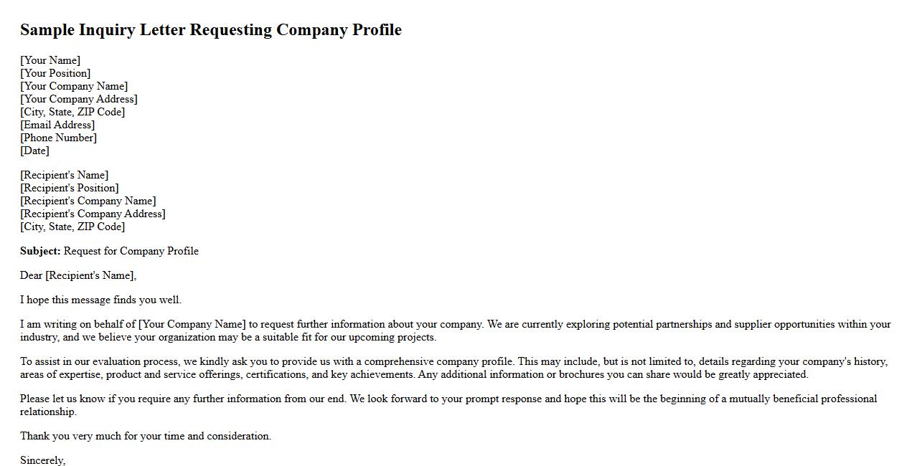Click the 'Request for Company Profile' subject text
This screenshot has height=466, width=917.
click(x=131, y=251)
